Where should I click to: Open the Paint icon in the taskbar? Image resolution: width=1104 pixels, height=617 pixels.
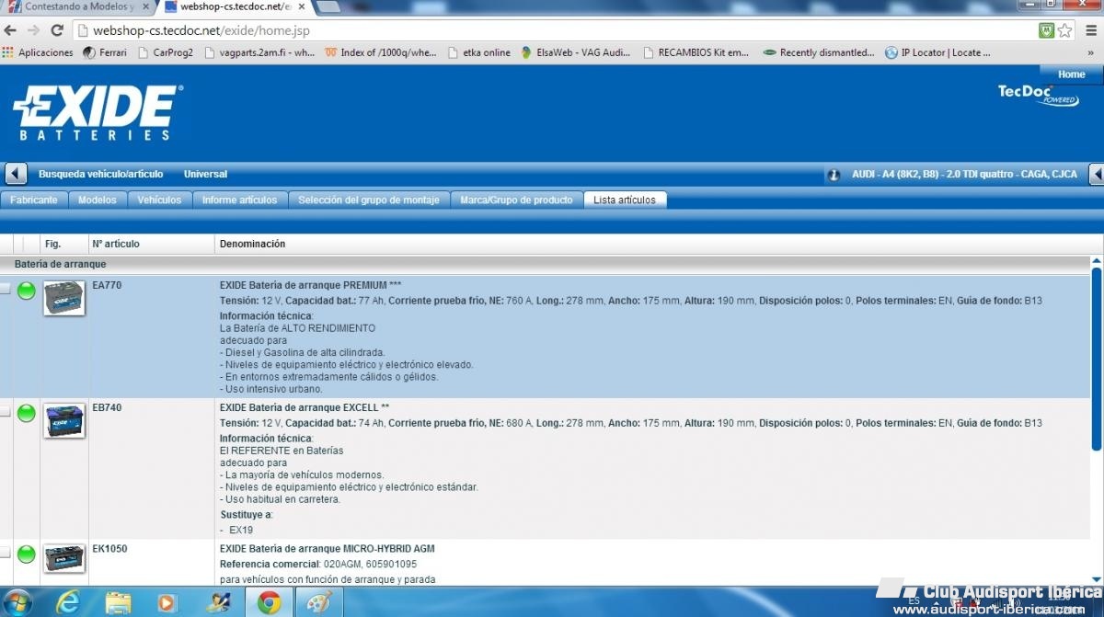pyautogui.click(x=319, y=602)
